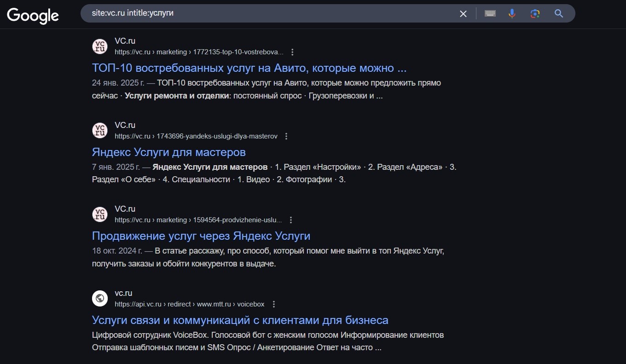Image resolution: width=626 pixels, height=364 pixels.
Task: Clear the search query with X
Action: pyautogui.click(x=463, y=14)
